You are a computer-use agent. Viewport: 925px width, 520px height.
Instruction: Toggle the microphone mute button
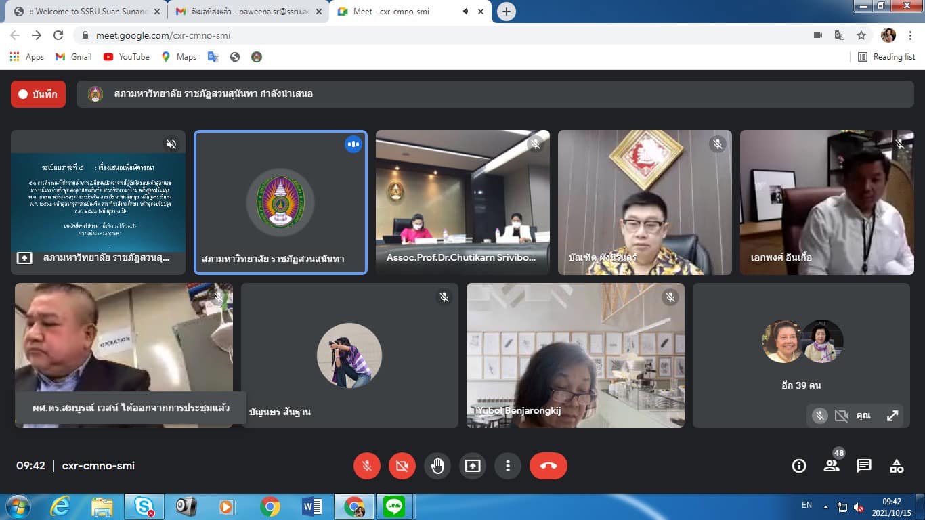[x=367, y=466]
